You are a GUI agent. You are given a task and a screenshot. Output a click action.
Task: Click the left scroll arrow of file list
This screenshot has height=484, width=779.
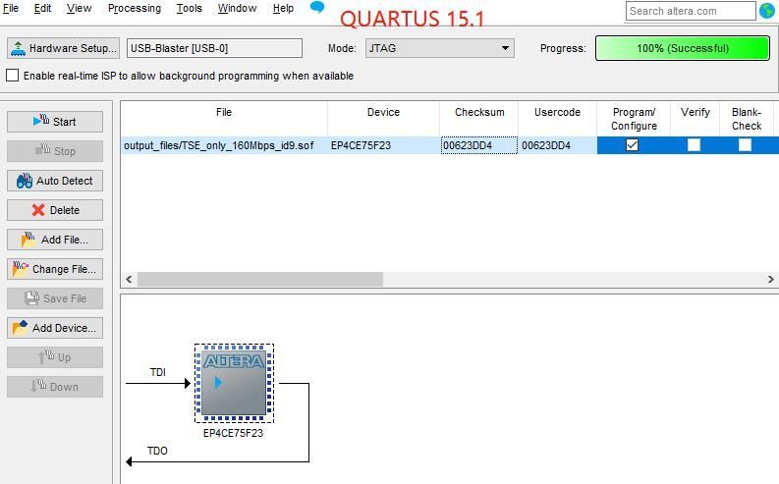[129, 279]
